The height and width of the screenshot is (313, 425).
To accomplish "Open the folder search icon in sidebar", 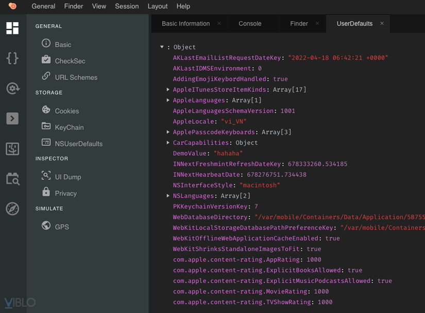I will click(x=12, y=179).
